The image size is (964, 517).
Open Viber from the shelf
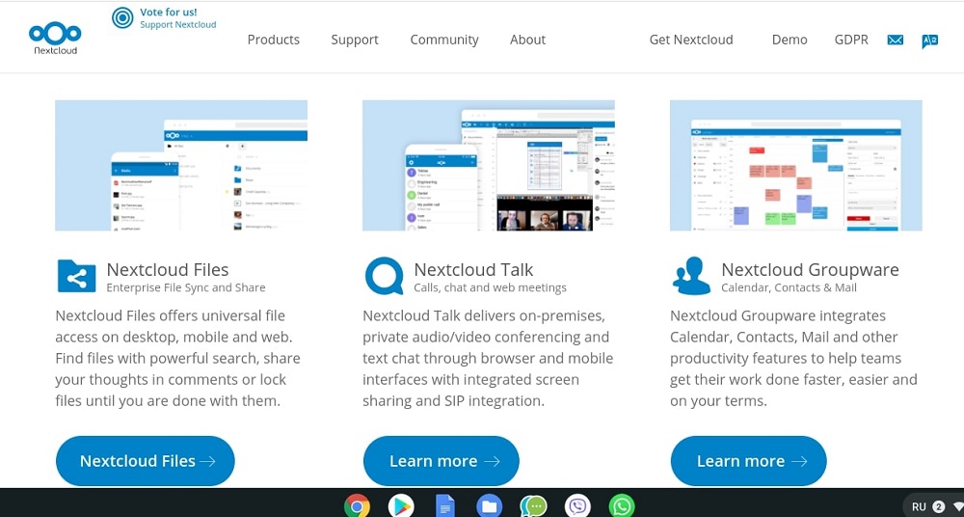pyautogui.click(x=577, y=506)
